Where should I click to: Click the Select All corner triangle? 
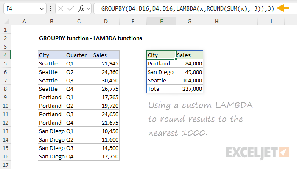tap(7, 22)
